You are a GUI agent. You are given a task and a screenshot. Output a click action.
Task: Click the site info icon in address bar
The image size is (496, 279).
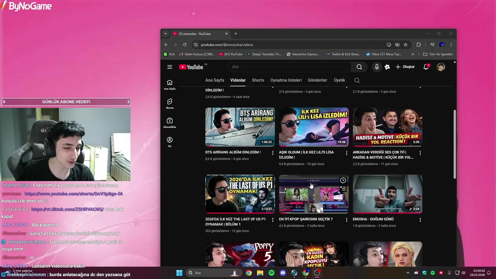coord(196,45)
